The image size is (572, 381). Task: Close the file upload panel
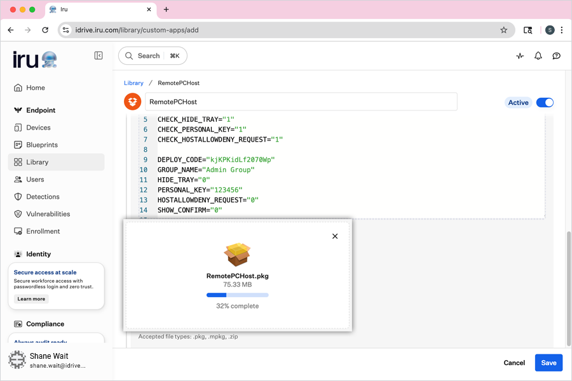tap(335, 236)
